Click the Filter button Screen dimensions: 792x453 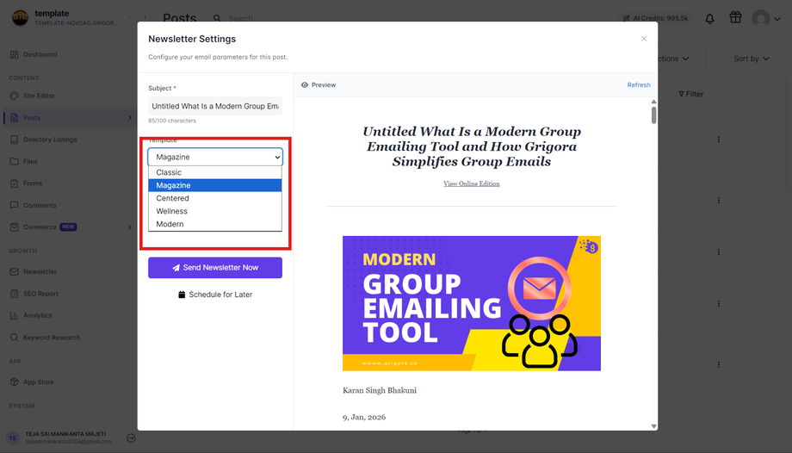pos(690,94)
